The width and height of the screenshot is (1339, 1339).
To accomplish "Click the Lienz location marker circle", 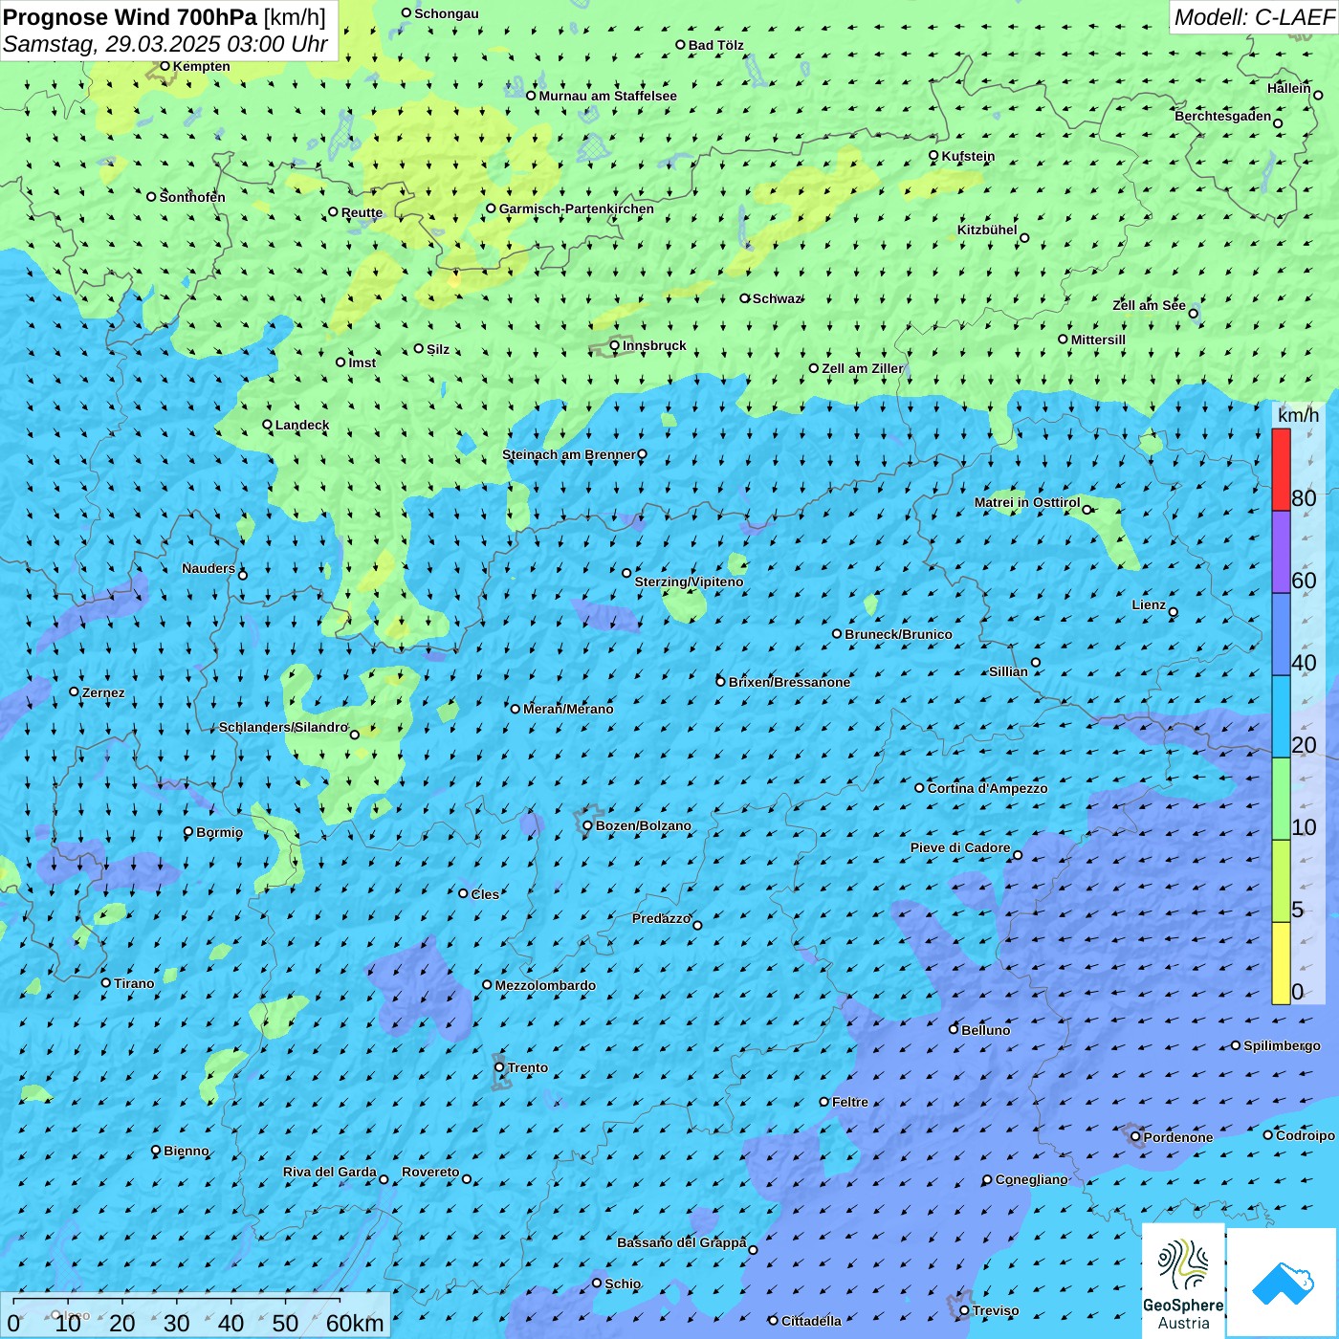I will [1174, 612].
